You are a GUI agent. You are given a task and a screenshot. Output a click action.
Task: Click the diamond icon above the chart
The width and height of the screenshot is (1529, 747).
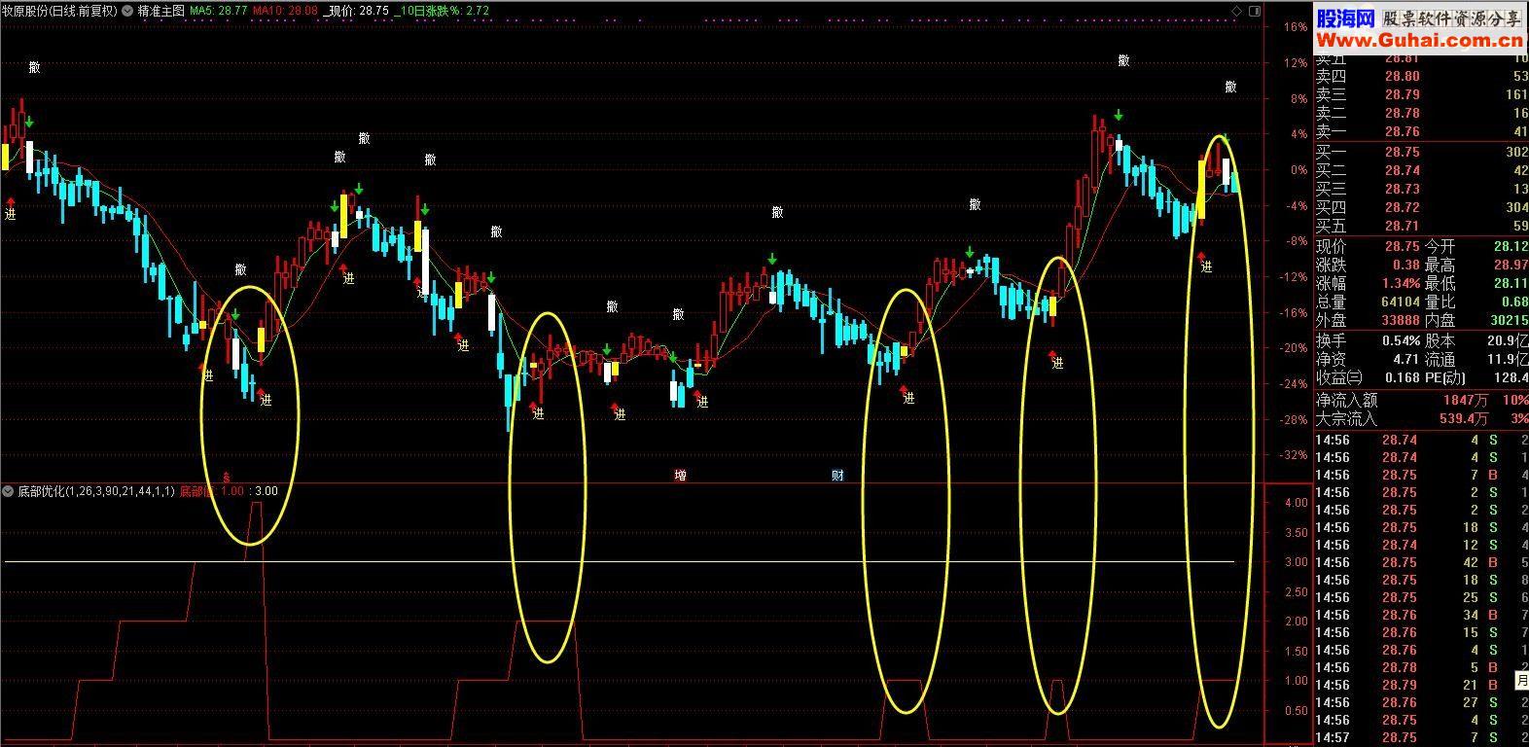[x=1236, y=11]
